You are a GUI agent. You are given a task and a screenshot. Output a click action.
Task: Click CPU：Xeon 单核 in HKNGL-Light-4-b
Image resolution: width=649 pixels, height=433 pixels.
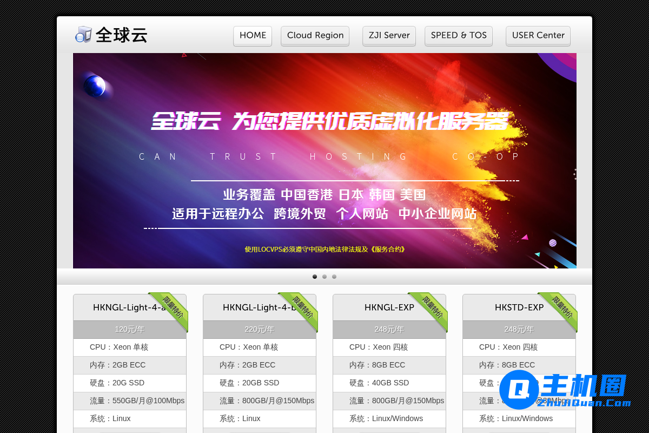(260, 347)
